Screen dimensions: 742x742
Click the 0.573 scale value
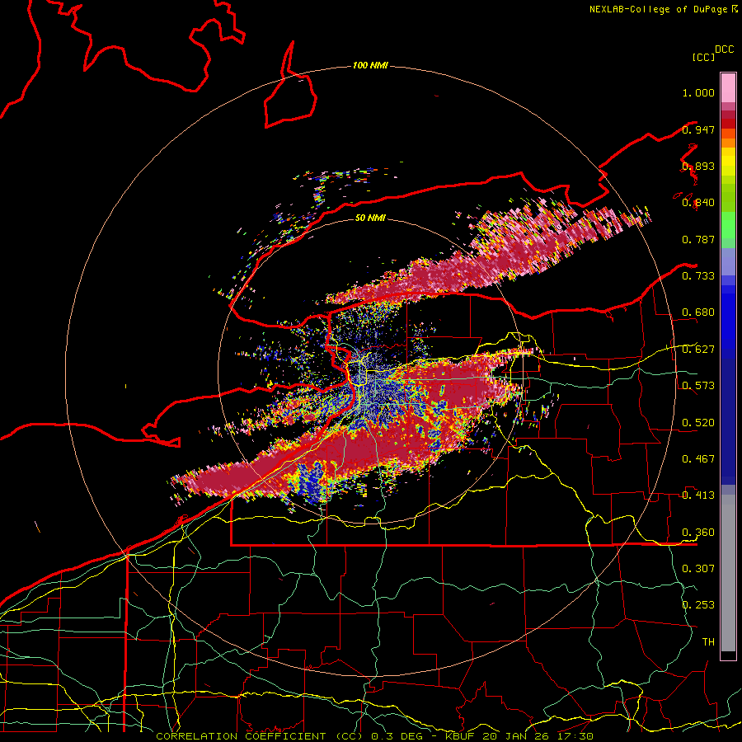click(698, 386)
